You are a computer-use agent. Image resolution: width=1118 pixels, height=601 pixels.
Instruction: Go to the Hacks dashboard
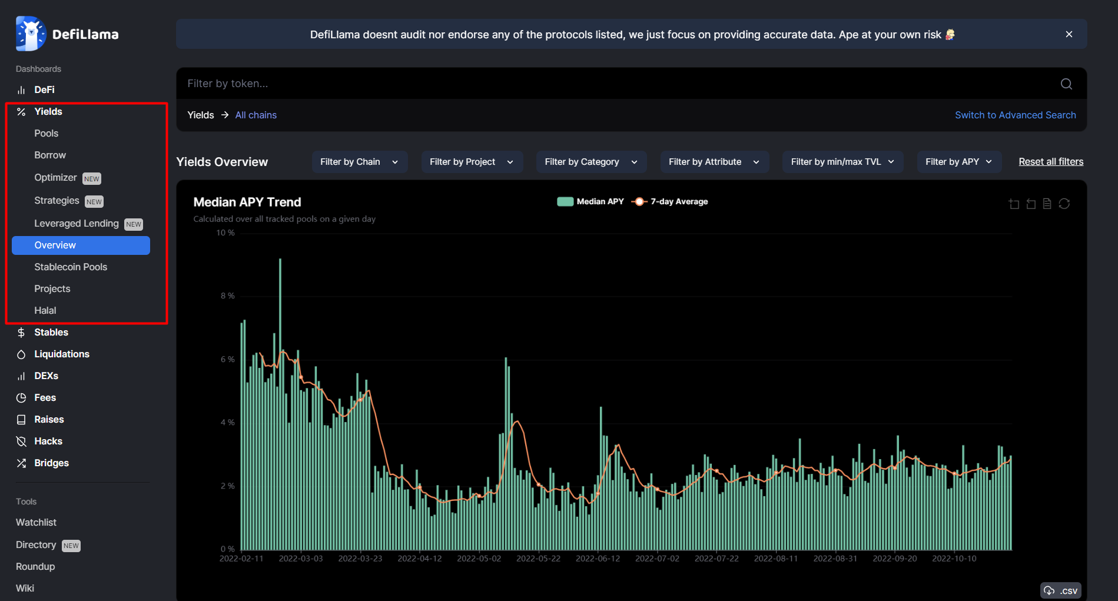[x=48, y=441]
